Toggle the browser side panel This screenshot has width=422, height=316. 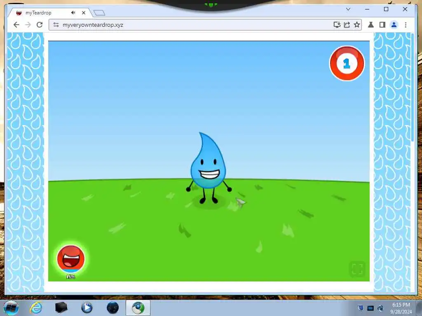[x=382, y=25]
